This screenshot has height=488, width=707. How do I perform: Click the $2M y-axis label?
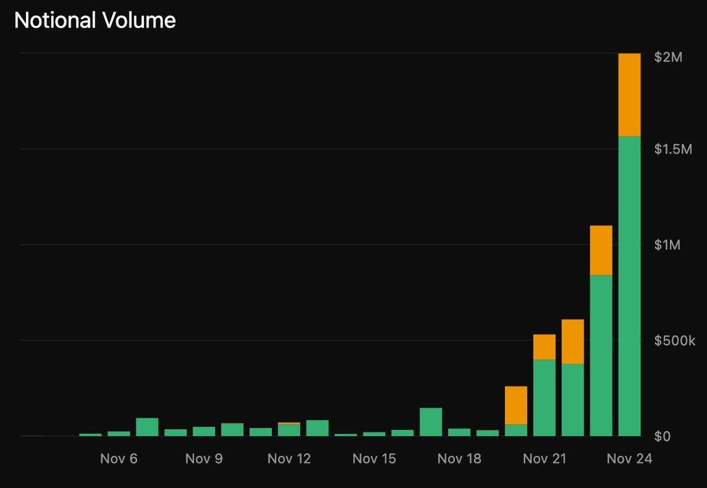click(668, 57)
